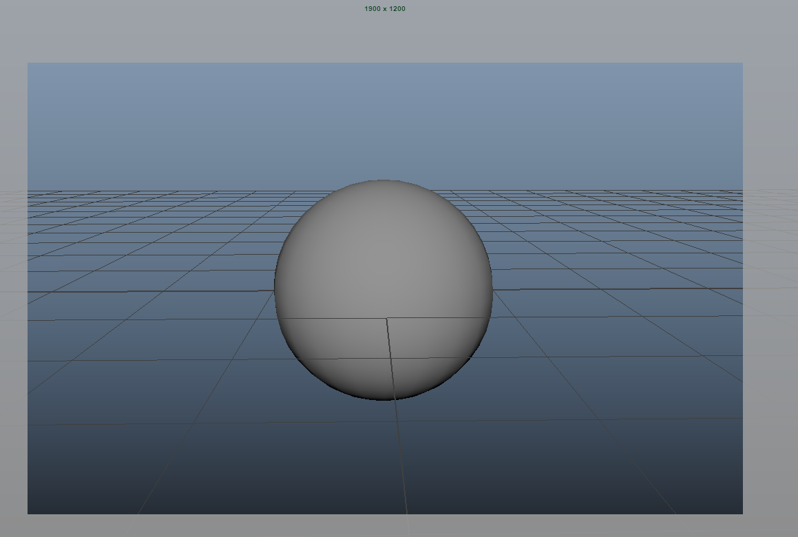The width and height of the screenshot is (798, 537).
Task: Click the '1900 x 1200' resolution label
Action: 385,9
